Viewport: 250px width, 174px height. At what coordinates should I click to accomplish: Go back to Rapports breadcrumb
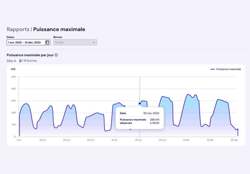click(x=18, y=29)
